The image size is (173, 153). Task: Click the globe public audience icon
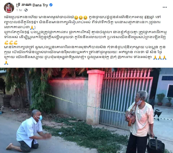26,10
